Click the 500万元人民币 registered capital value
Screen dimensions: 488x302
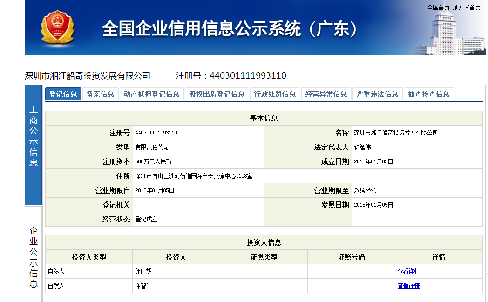coord(153,161)
